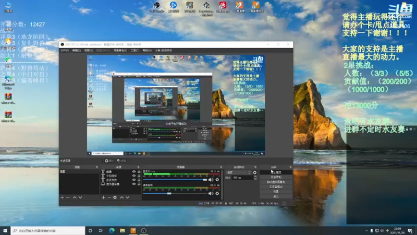Move the source up in Sources panel
Image resolution: width=417 pixels, height=235 pixels.
coord(122,197)
